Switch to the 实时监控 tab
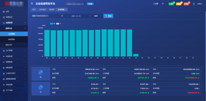 [x=42, y=9]
